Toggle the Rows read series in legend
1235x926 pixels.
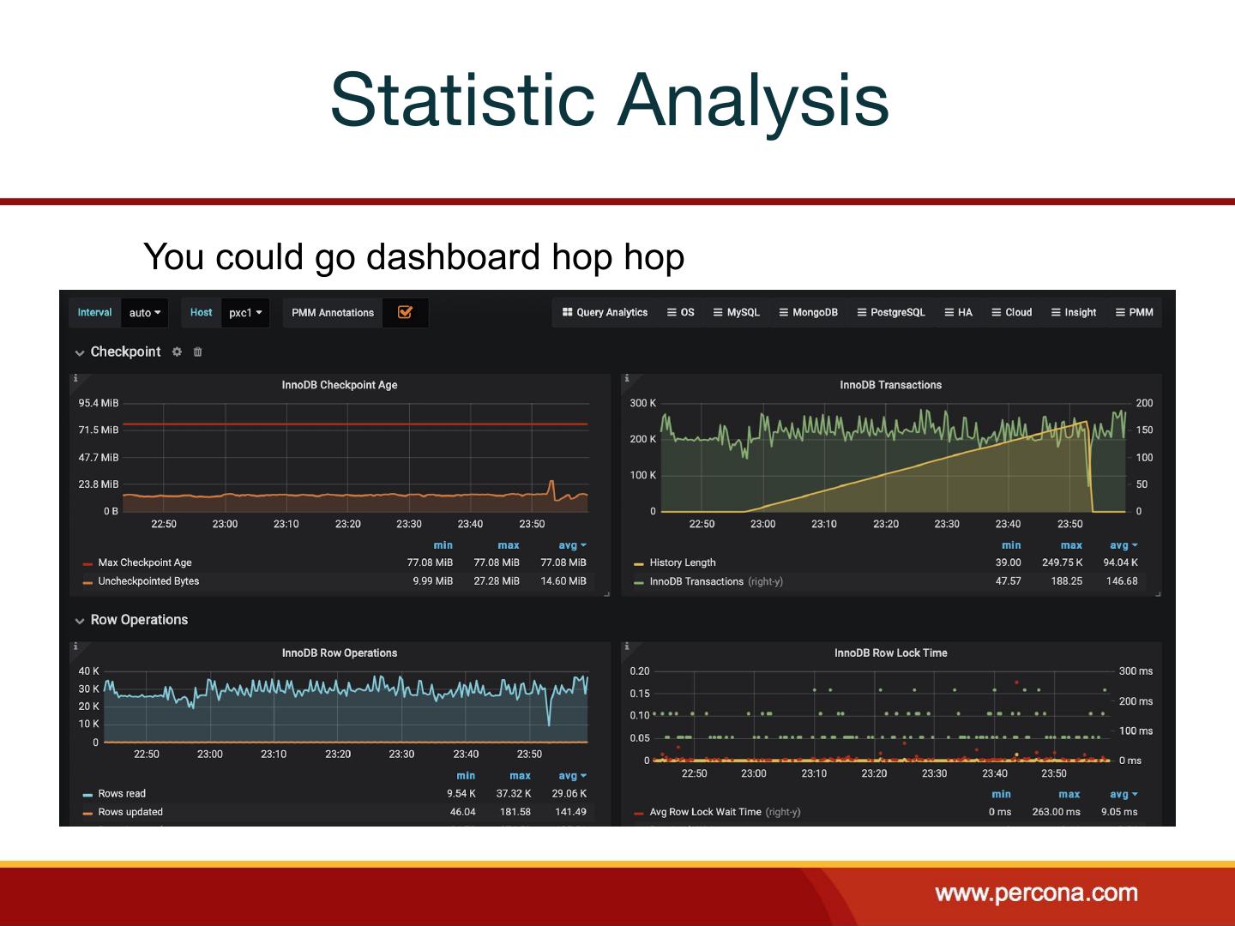pos(122,793)
